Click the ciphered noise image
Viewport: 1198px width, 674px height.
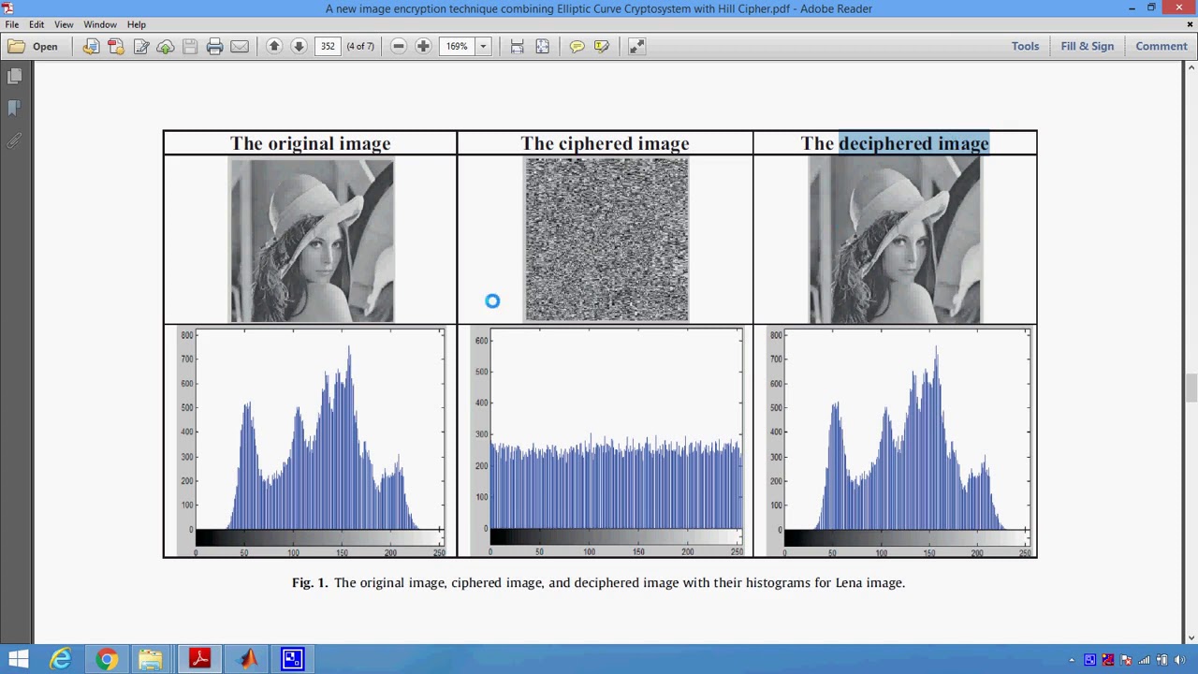point(606,240)
